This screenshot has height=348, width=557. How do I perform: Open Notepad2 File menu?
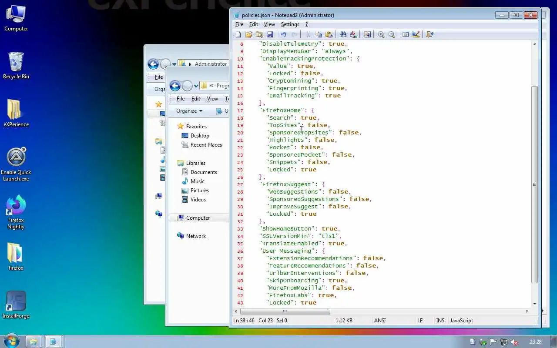point(239,24)
